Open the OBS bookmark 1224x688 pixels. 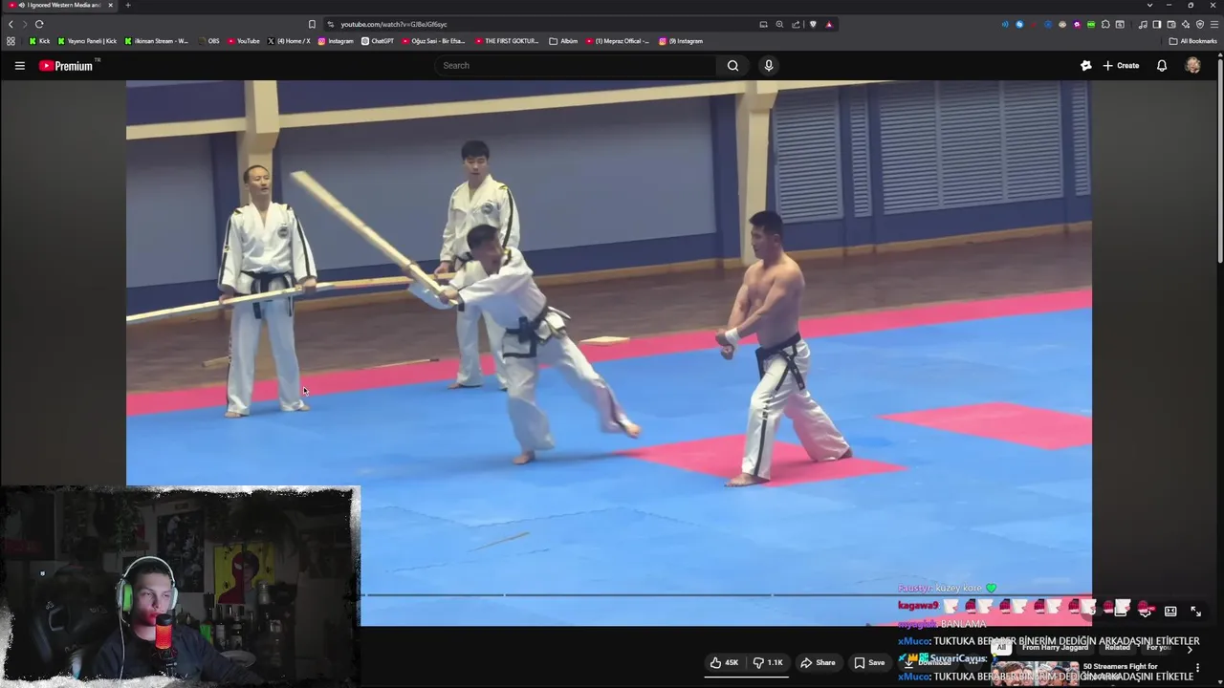click(208, 41)
